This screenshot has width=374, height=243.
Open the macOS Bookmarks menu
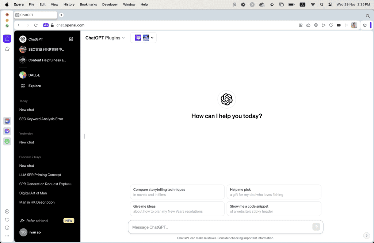[88, 4]
